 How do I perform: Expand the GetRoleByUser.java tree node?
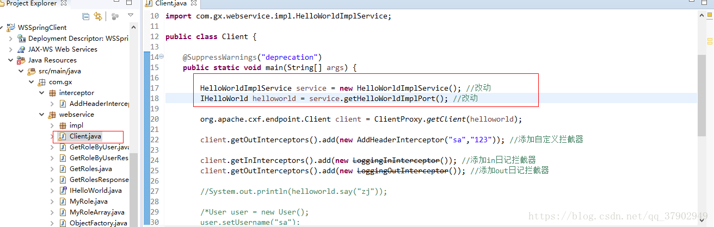click(x=52, y=147)
